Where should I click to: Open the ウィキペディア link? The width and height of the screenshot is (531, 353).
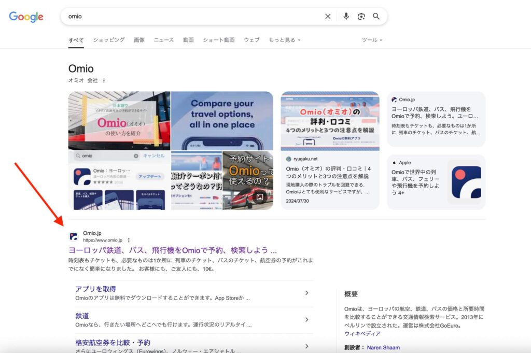pos(362,334)
